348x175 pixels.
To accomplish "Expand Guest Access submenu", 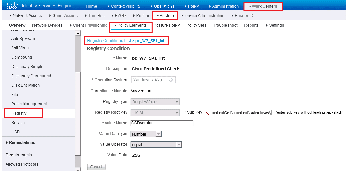I will point(63,16).
